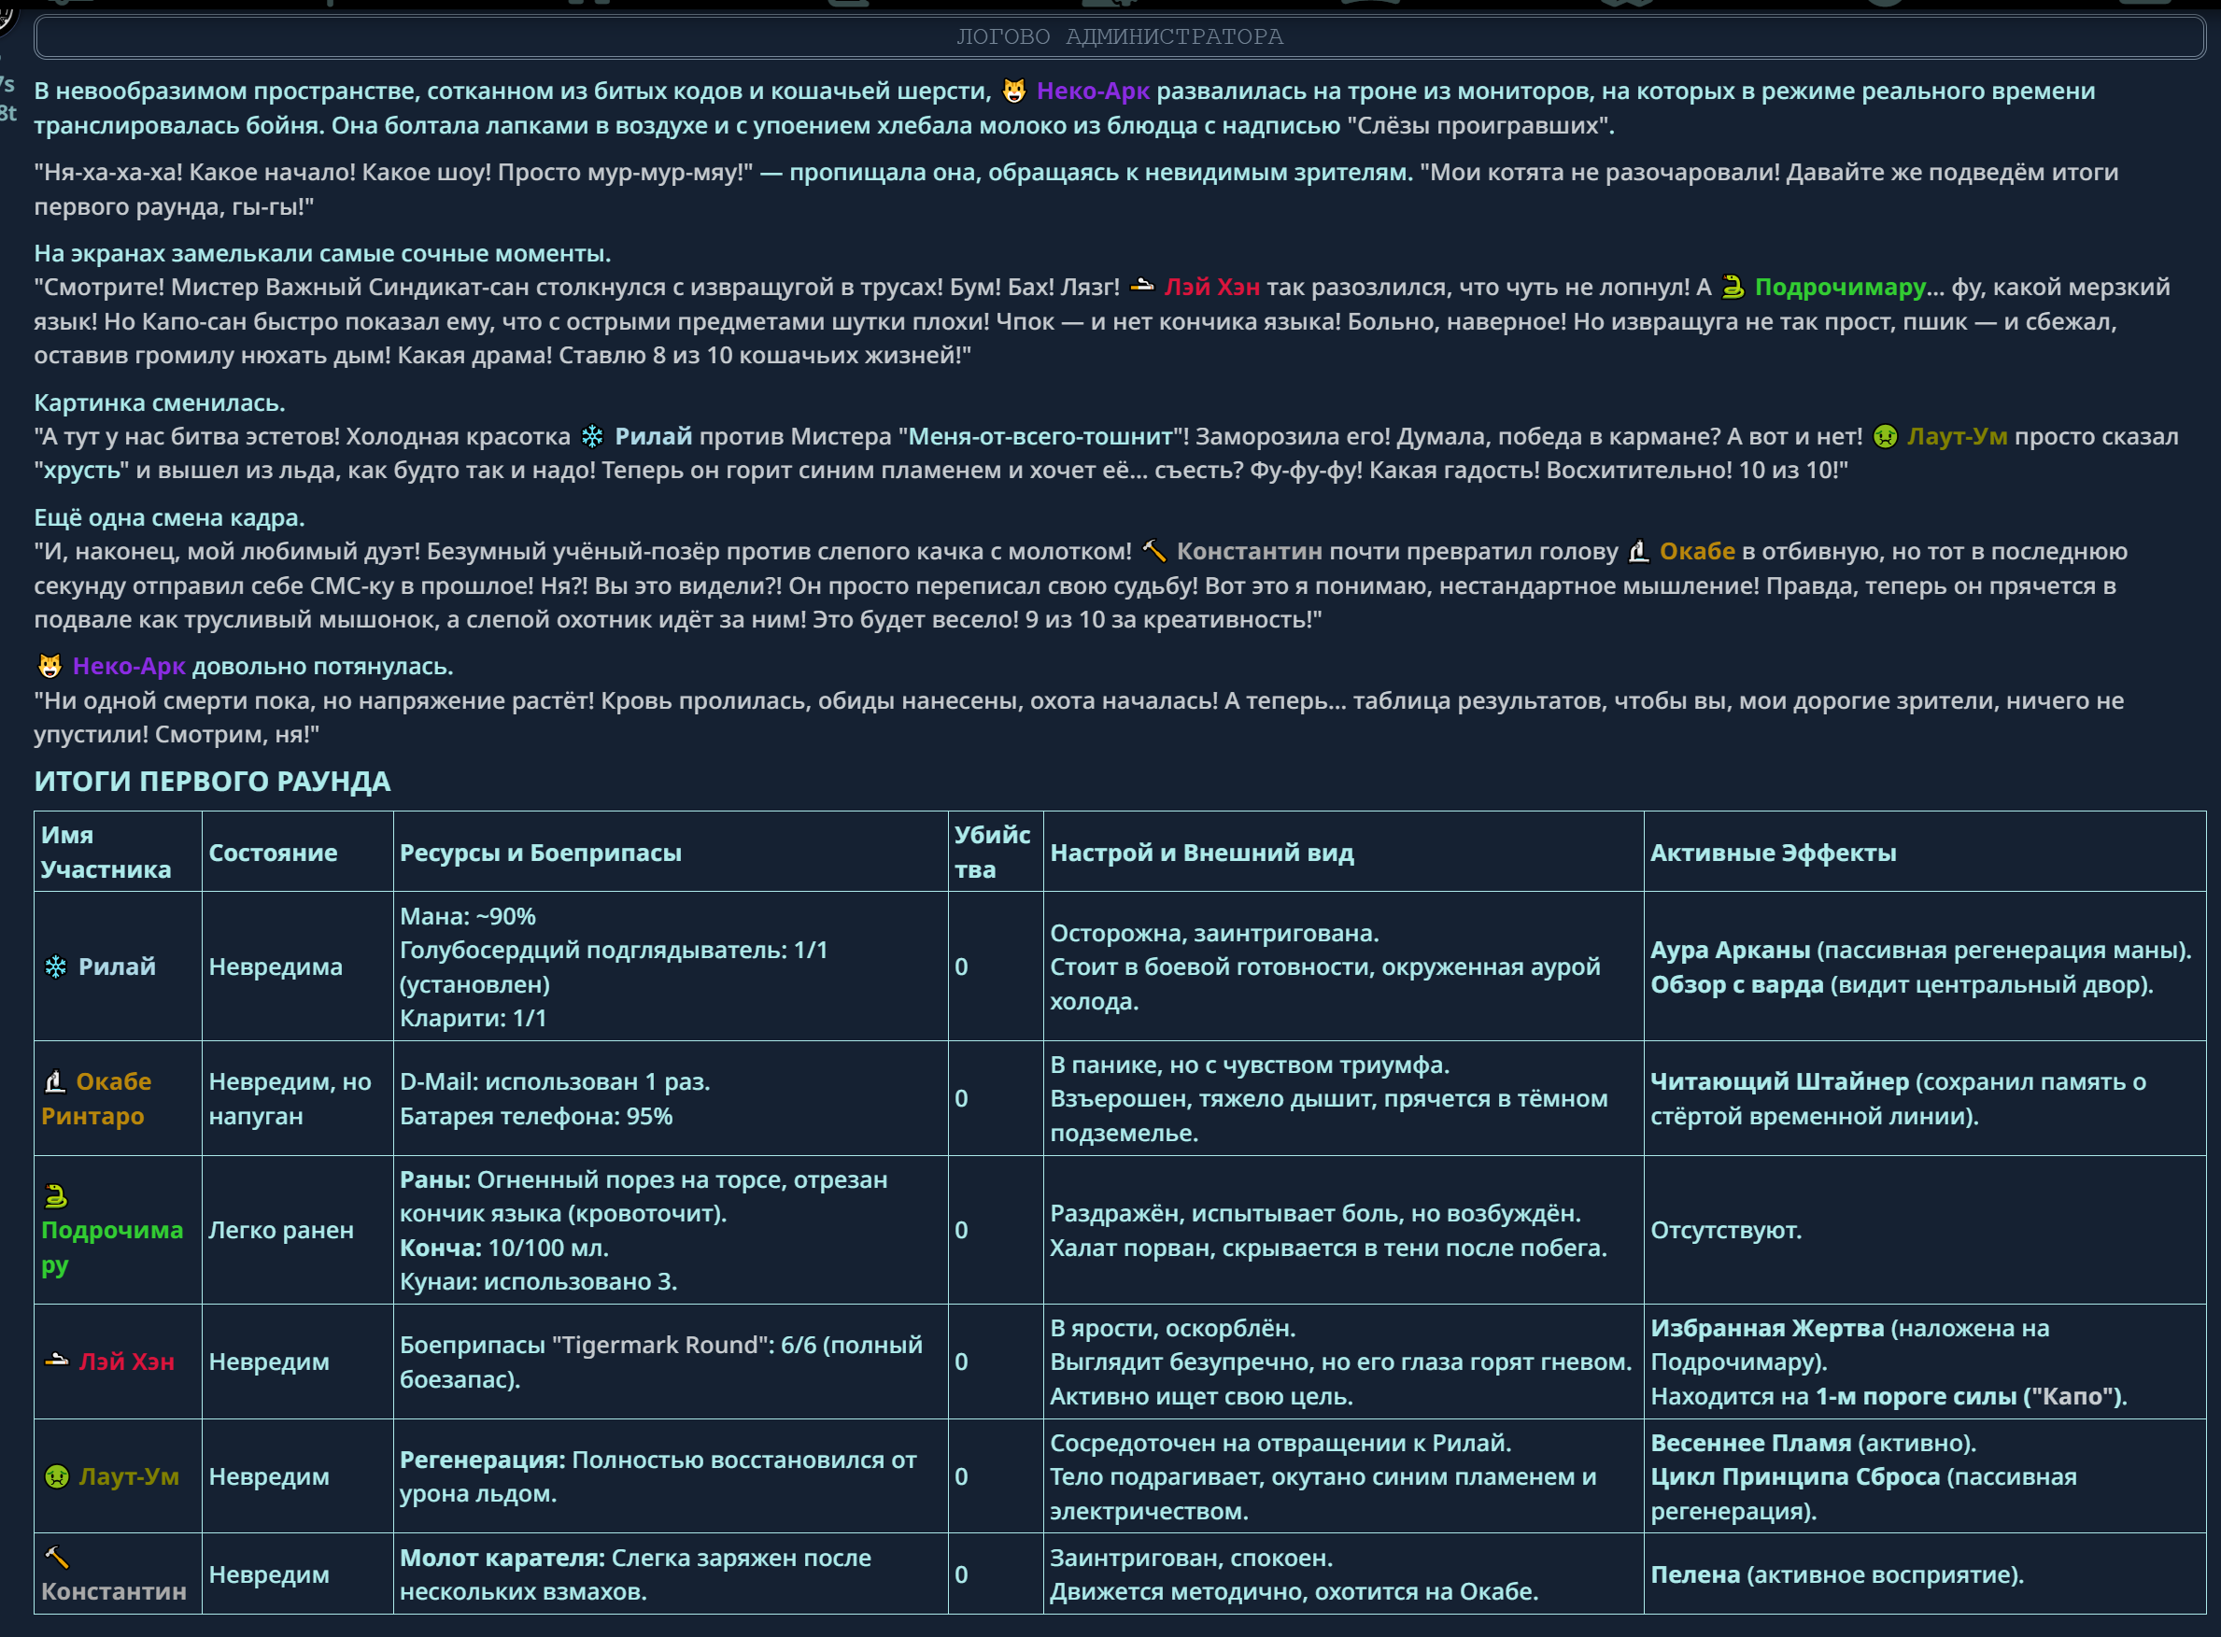Click the red Лэй Хэн name in the narrative

tap(1211, 288)
